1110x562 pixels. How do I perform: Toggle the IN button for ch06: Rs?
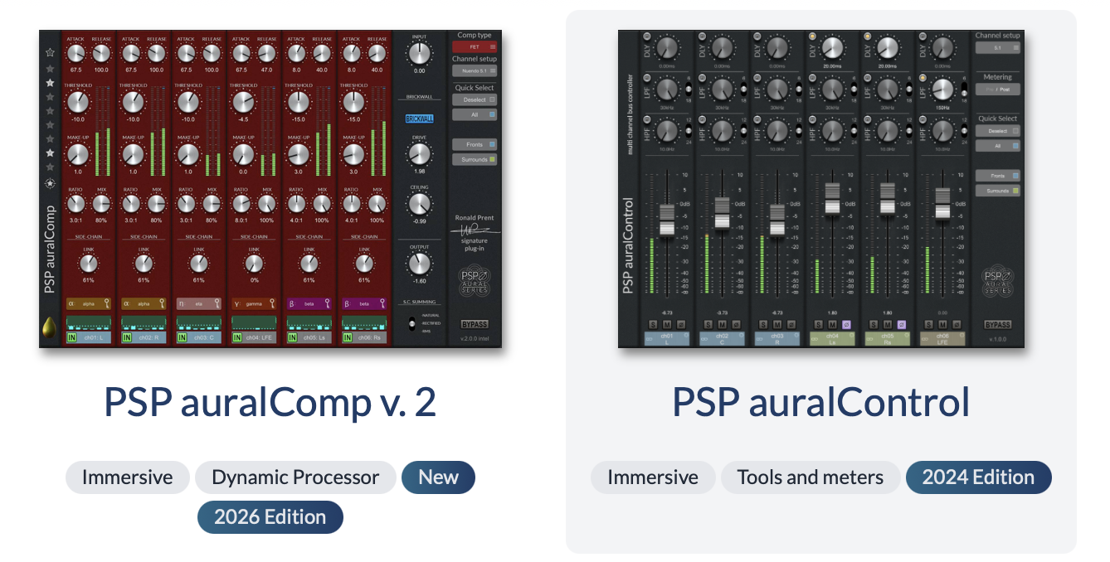pos(348,337)
